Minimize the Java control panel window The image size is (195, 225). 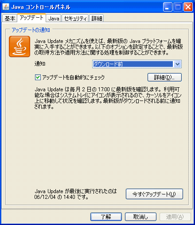pos(168,7)
